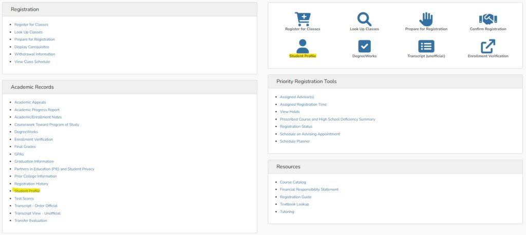The width and height of the screenshot is (526, 235).
Task: View the Transfer Evaluation link
Action: (x=30, y=221)
